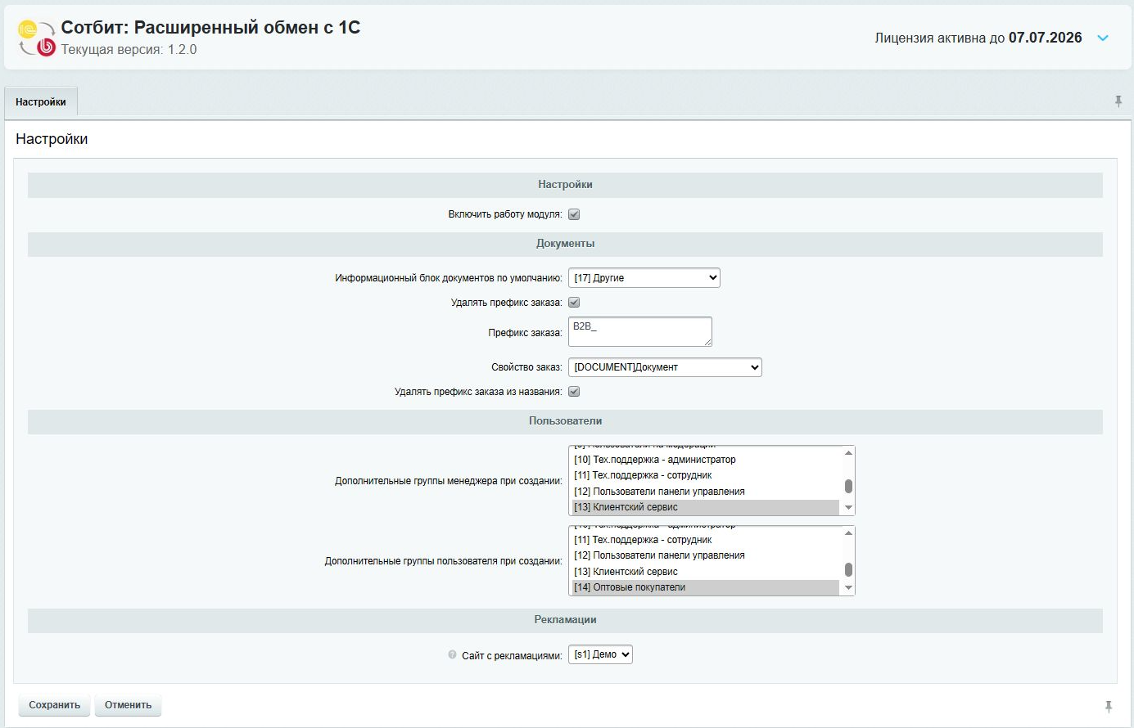This screenshot has width=1134, height=728.
Task: Expand license details with blue chevron
Action: (1103, 38)
